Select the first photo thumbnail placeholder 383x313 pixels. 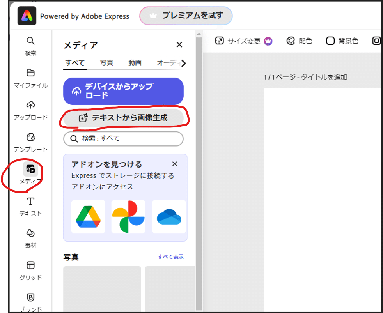pyautogui.click(x=102, y=288)
